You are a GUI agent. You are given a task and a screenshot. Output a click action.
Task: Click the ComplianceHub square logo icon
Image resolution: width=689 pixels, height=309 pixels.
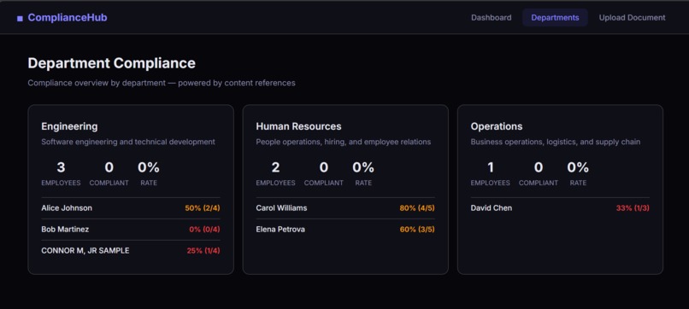point(20,19)
